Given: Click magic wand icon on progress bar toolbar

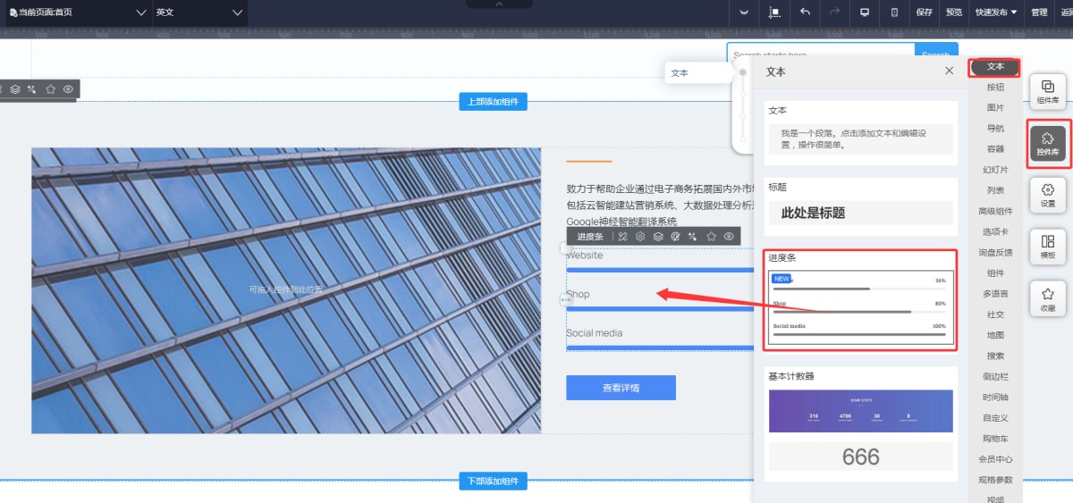Looking at the screenshot, I should (x=693, y=236).
